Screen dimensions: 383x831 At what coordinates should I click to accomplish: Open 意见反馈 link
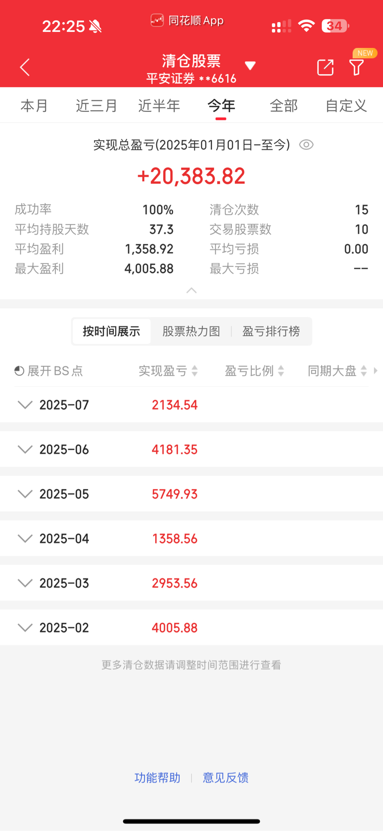click(x=225, y=778)
